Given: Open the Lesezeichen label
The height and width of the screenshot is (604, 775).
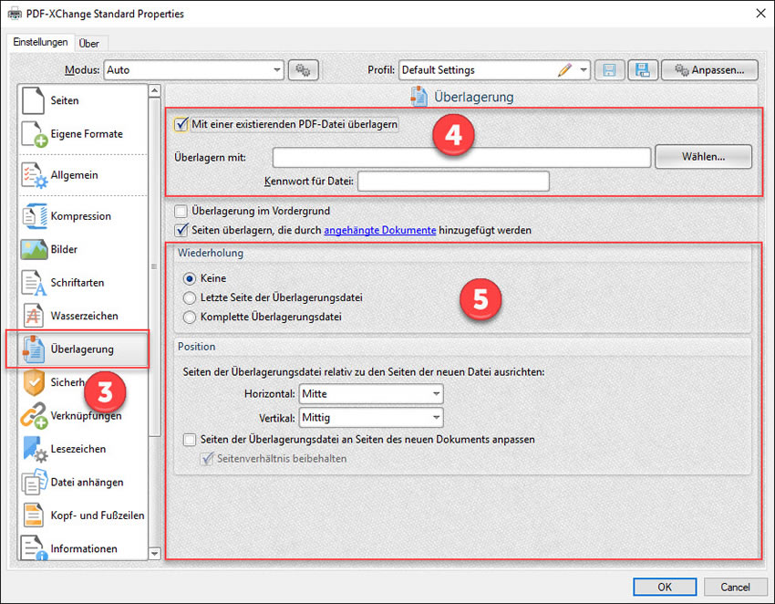Looking at the screenshot, I should [x=78, y=449].
